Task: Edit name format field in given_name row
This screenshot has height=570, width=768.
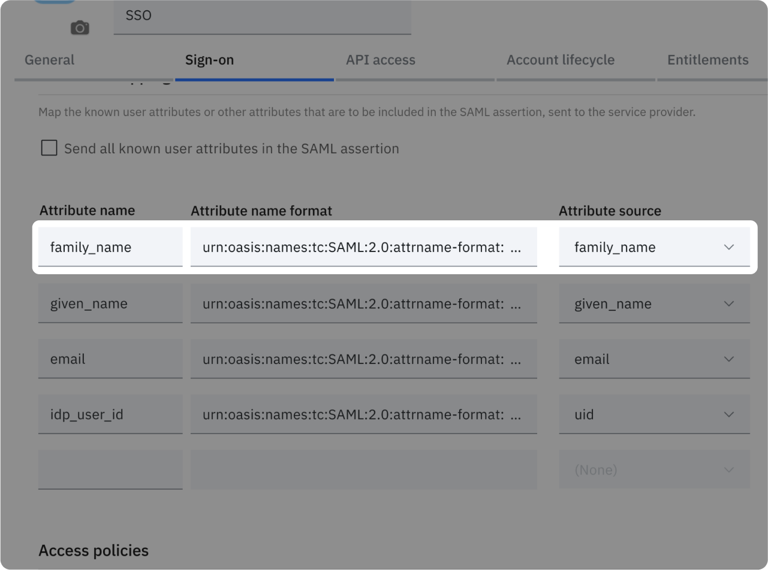Action: point(364,303)
